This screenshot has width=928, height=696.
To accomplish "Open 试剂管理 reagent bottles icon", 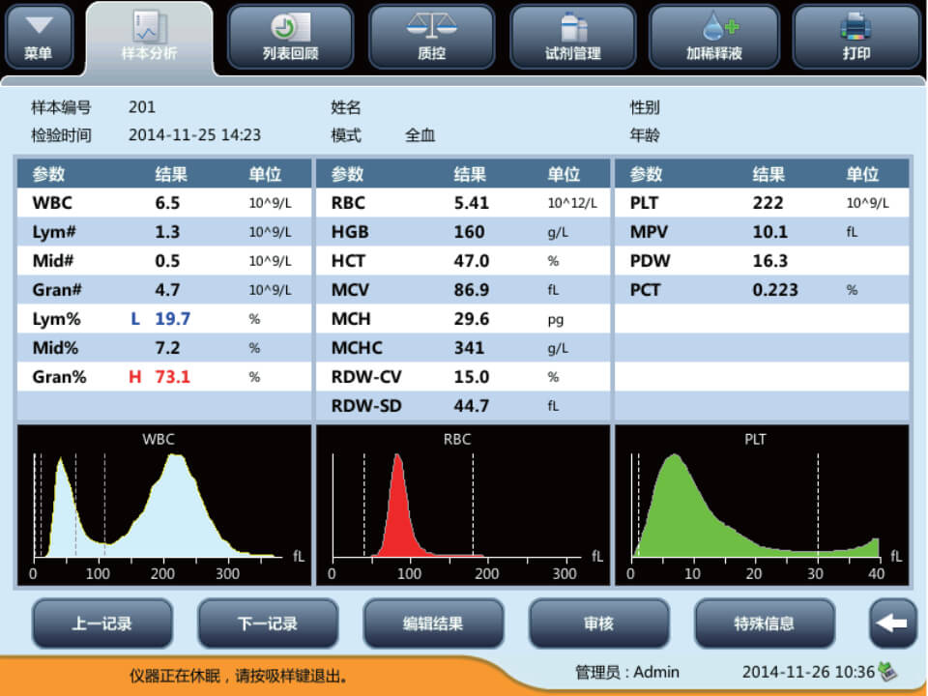I will (x=573, y=27).
